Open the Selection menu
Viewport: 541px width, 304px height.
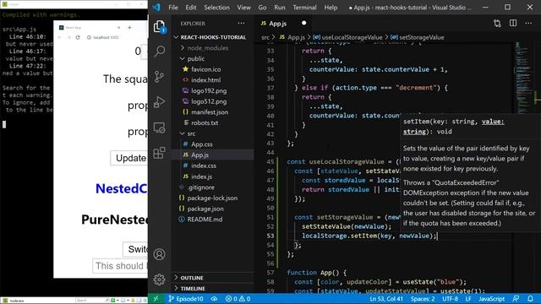click(x=216, y=8)
